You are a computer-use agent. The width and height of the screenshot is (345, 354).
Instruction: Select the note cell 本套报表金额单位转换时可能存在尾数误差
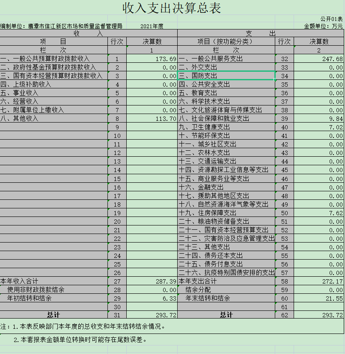pos(172,339)
